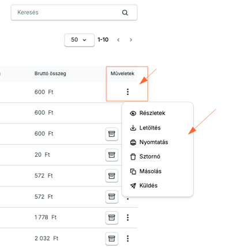Open three-dot actions menu in first row
Viewport: 233px width, 247px height.
click(127, 92)
